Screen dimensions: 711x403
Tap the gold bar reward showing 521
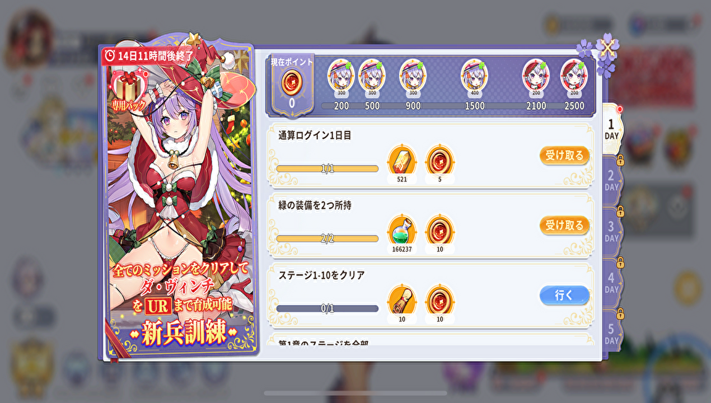coord(402,160)
